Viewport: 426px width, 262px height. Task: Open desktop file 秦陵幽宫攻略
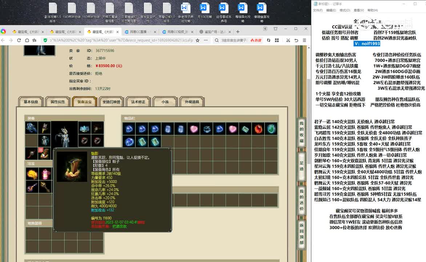pyautogui.click(x=262, y=12)
